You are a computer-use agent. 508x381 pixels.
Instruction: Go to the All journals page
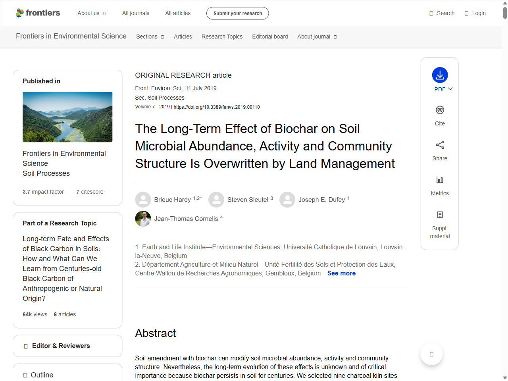pos(136,13)
